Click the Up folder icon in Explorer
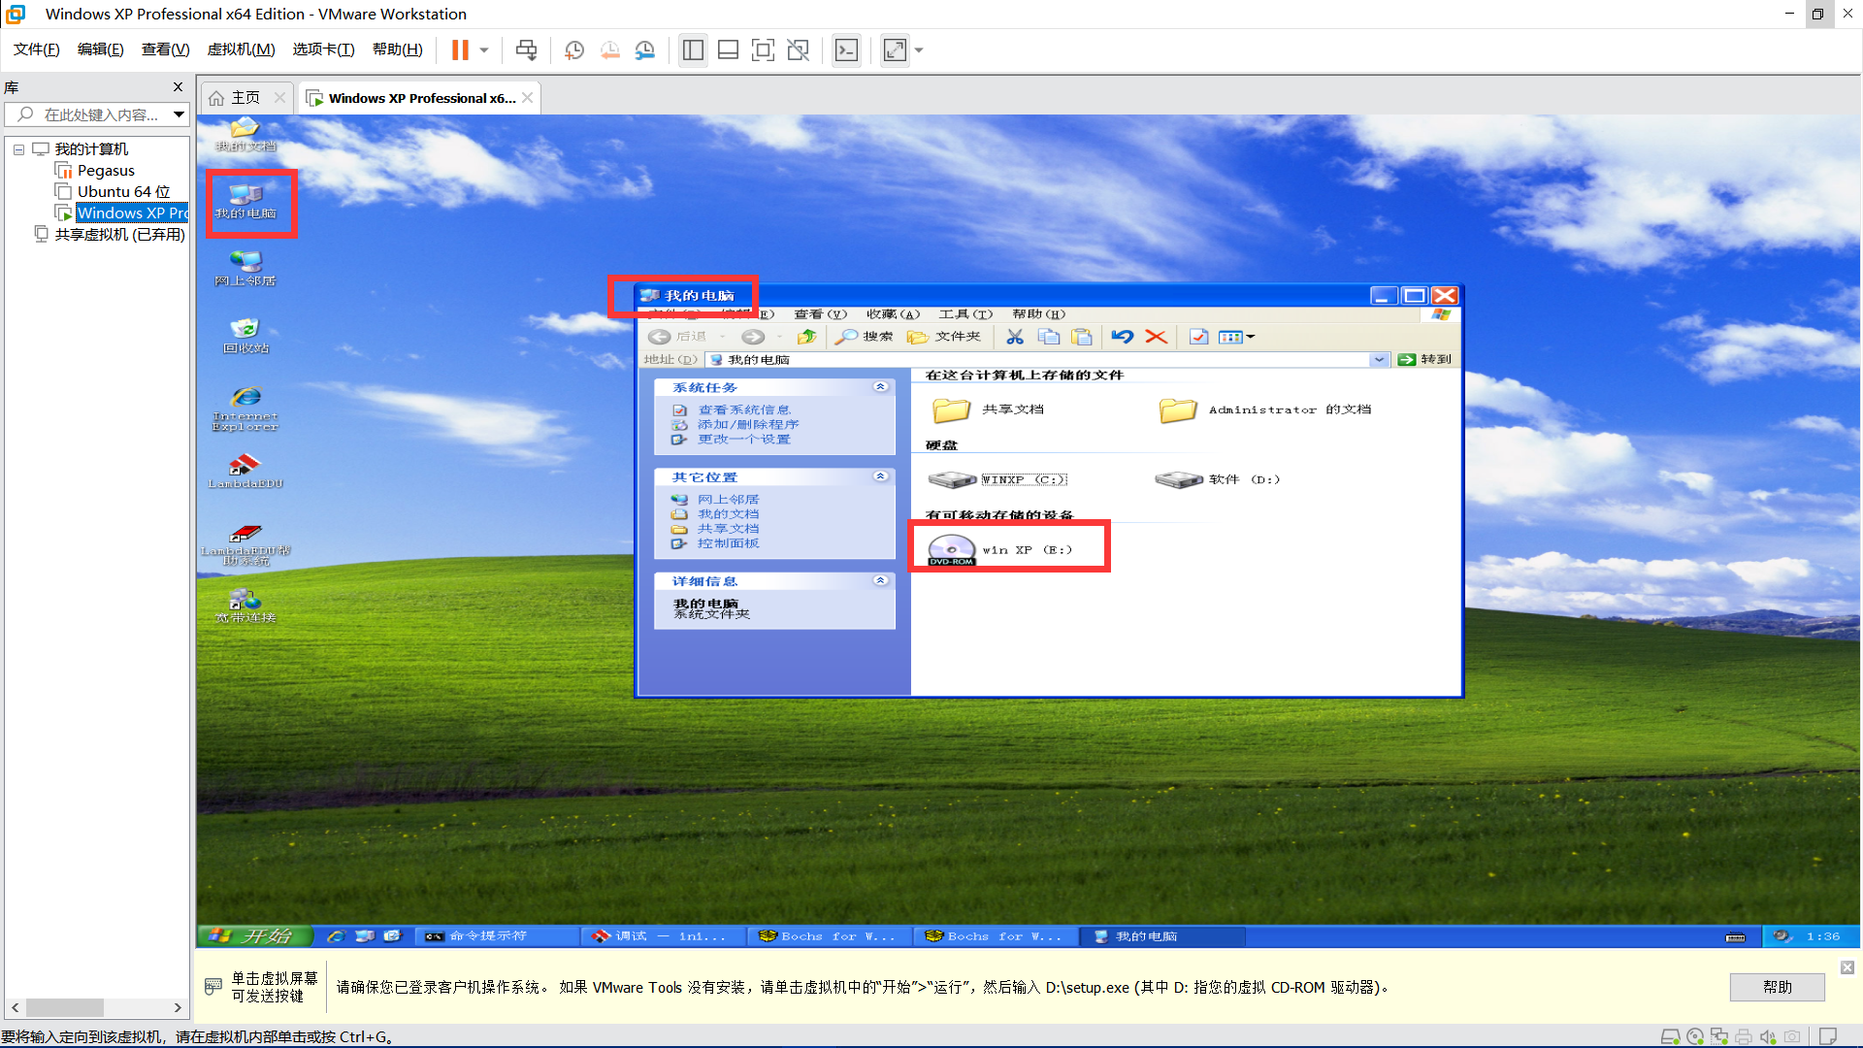Image resolution: width=1863 pixels, height=1048 pixels. click(x=806, y=337)
